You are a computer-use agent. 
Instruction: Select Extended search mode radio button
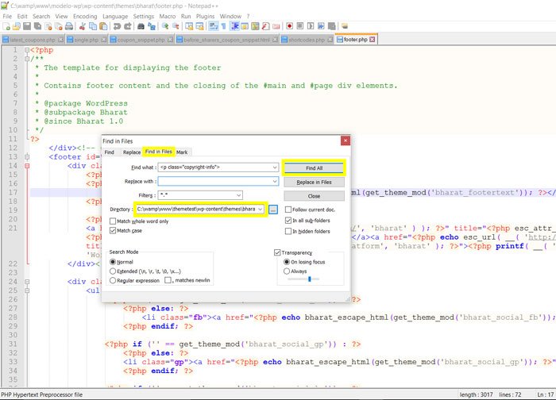coord(113,271)
